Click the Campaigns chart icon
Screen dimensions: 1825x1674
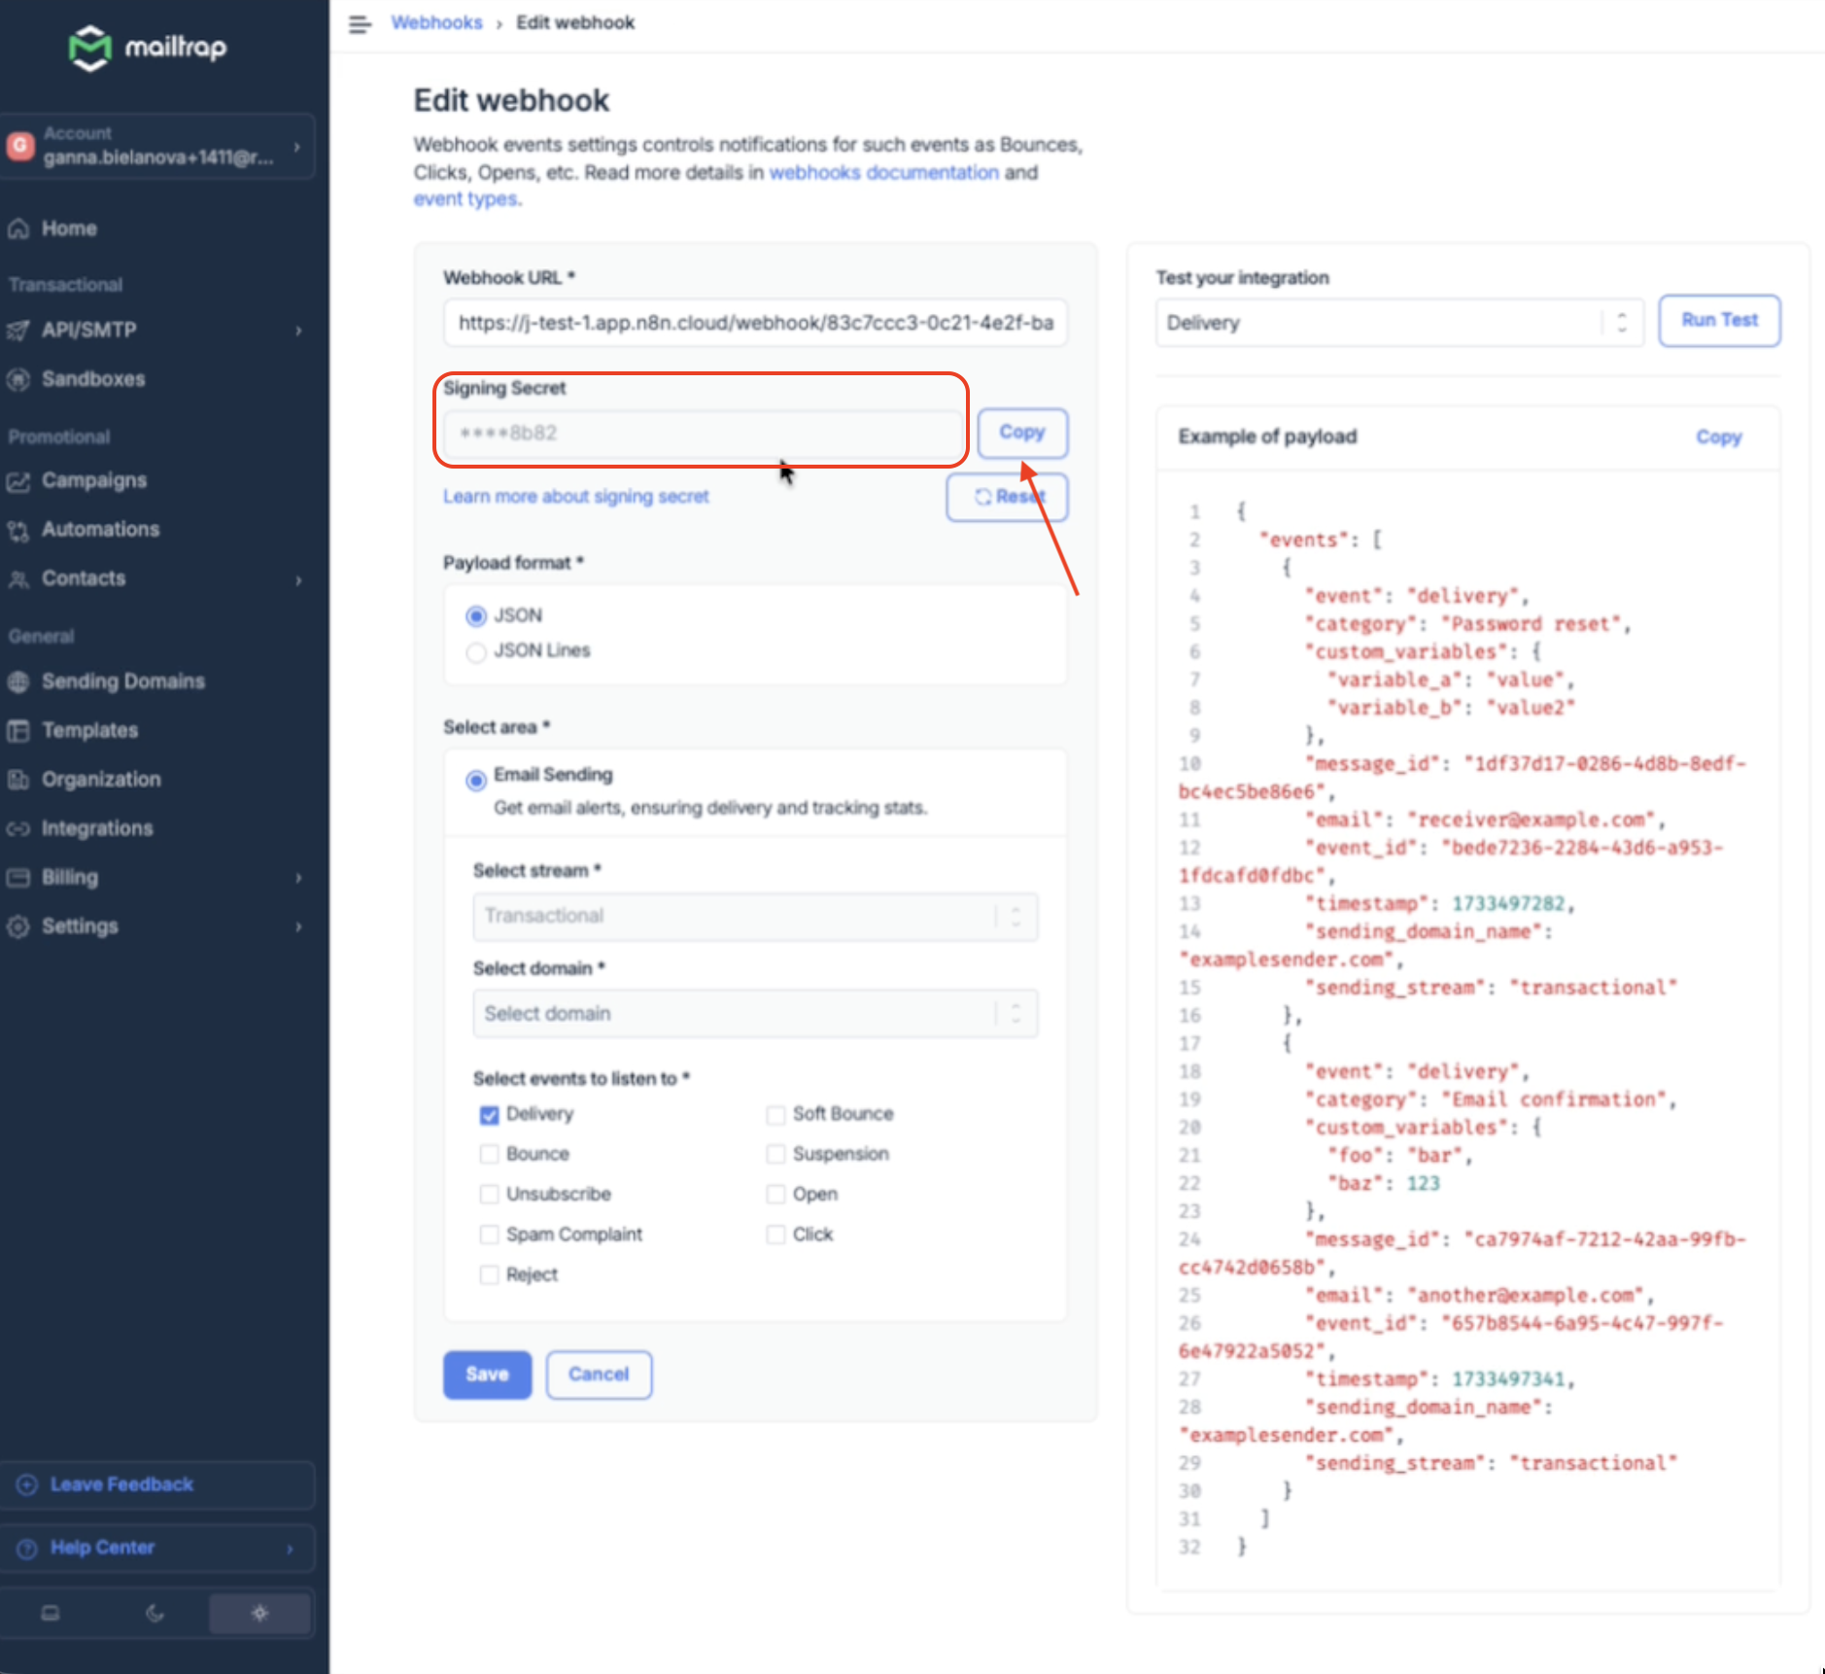click(x=18, y=481)
